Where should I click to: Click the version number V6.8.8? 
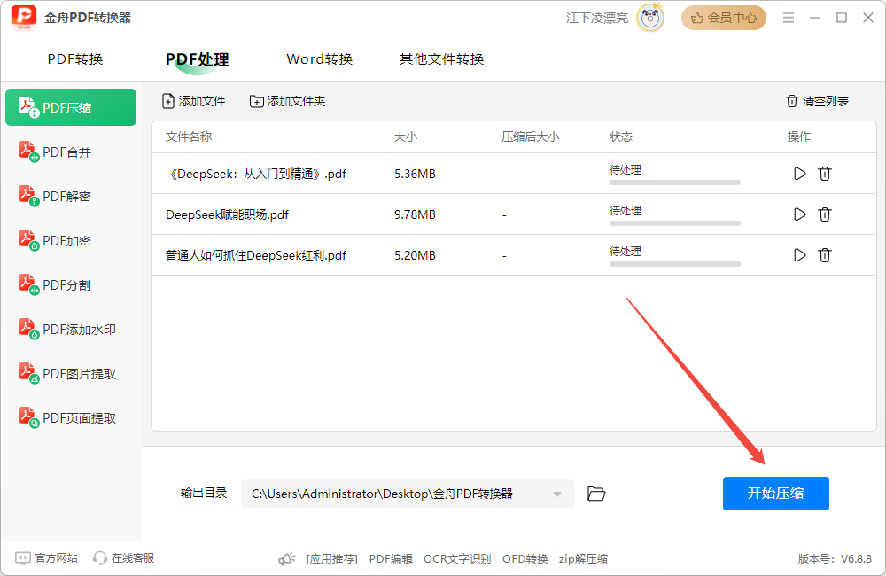click(x=856, y=559)
